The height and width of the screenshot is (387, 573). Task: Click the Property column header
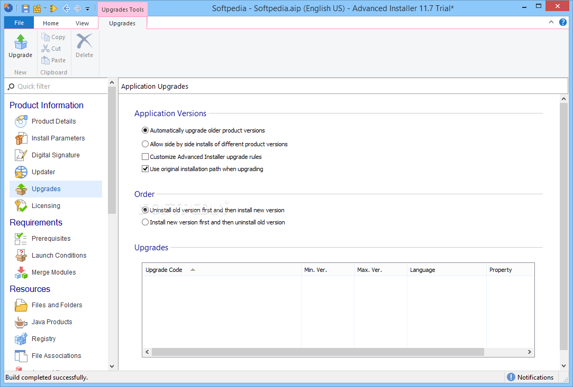coord(510,270)
